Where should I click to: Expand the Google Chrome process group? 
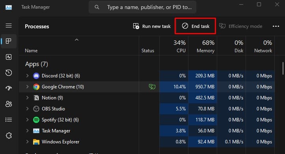[27, 87]
